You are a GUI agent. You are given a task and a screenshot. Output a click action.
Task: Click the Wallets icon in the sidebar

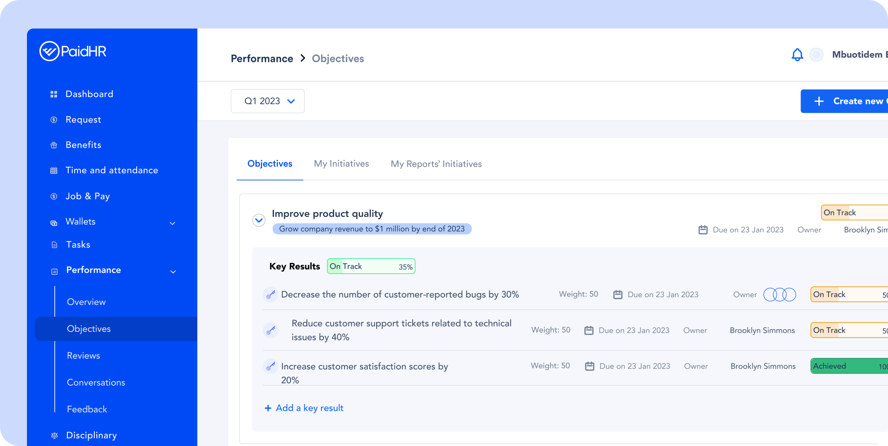coord(54,223)
